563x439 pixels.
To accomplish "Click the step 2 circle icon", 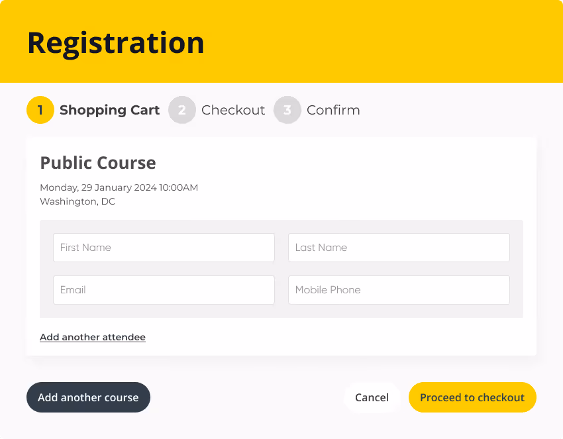I will [x=182, y=110].
